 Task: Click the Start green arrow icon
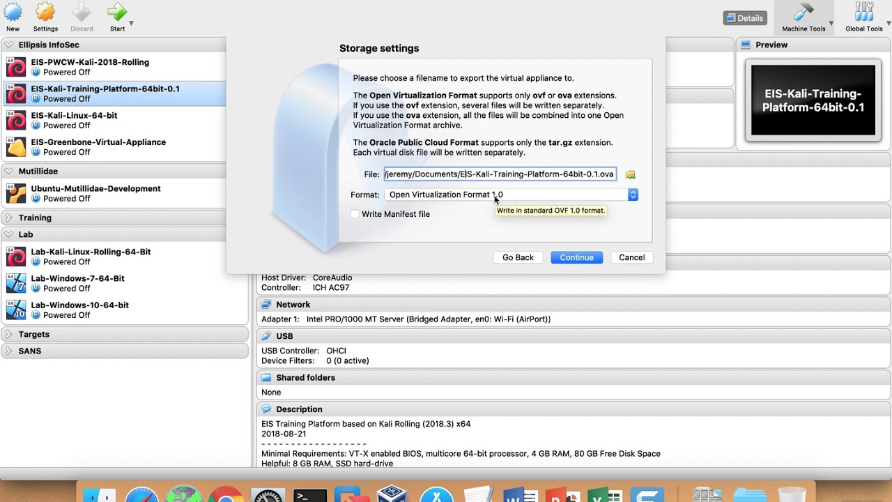117,12
